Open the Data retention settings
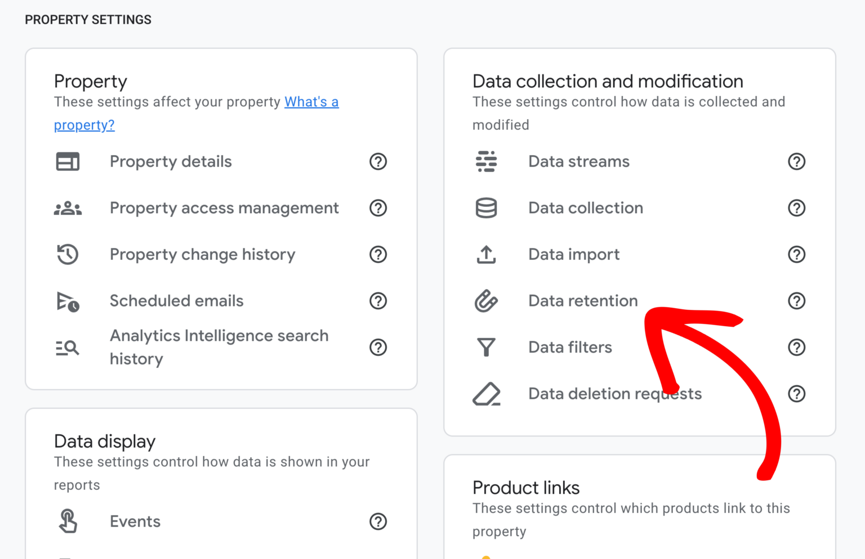This screenshot has height=559, width=865. click(583, 301)
